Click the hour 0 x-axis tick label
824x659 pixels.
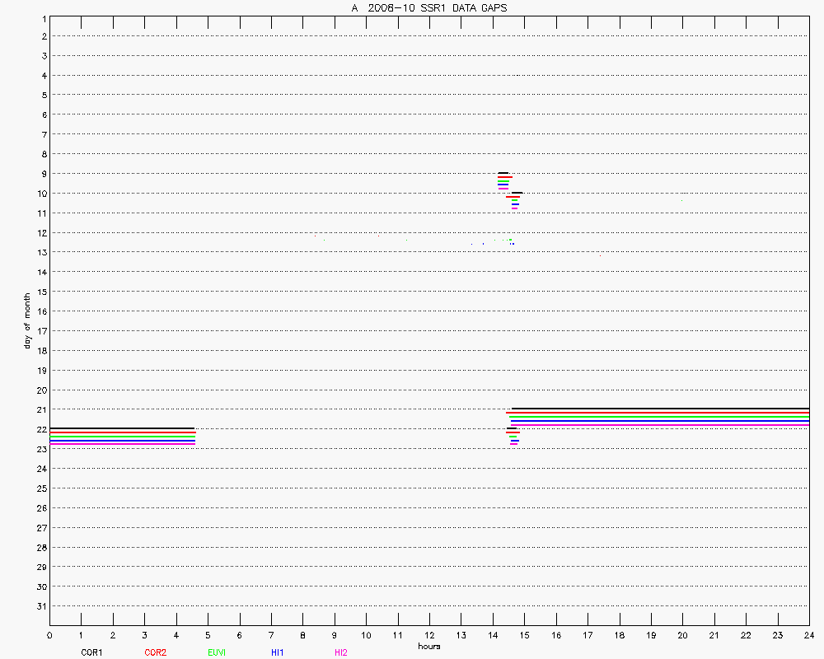pos(49,635)
